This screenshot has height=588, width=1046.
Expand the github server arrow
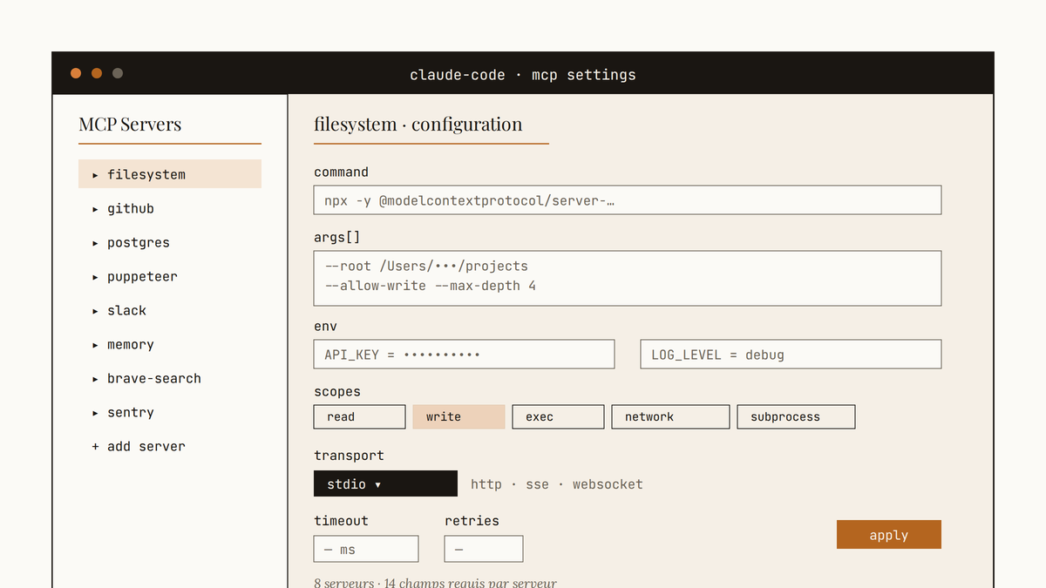[x=95, y=209]
